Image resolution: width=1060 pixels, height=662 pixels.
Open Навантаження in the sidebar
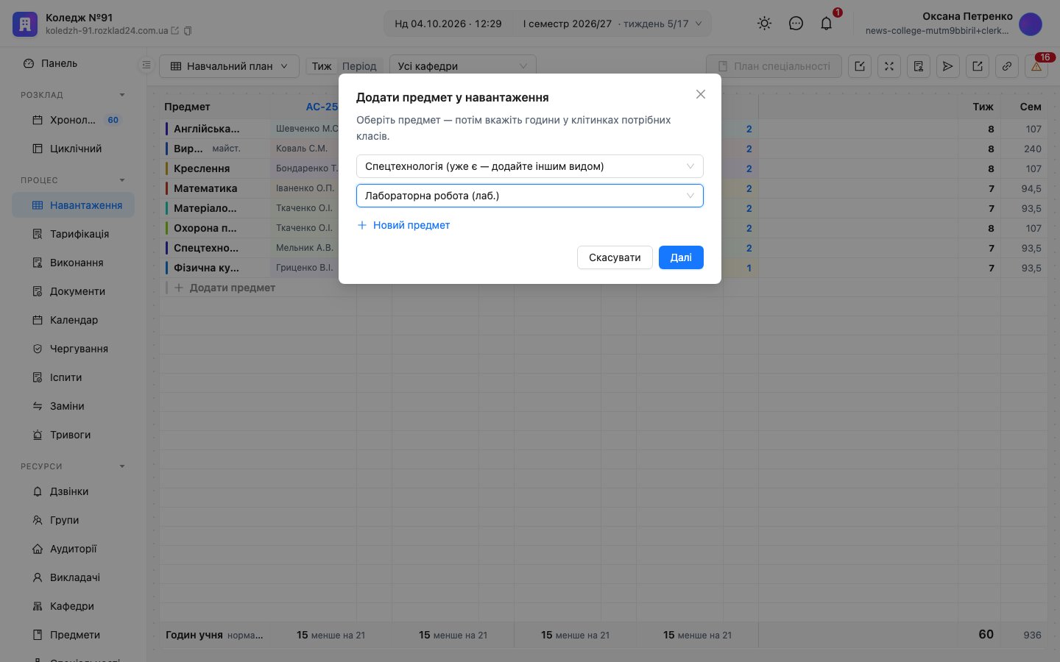point(74,205)
